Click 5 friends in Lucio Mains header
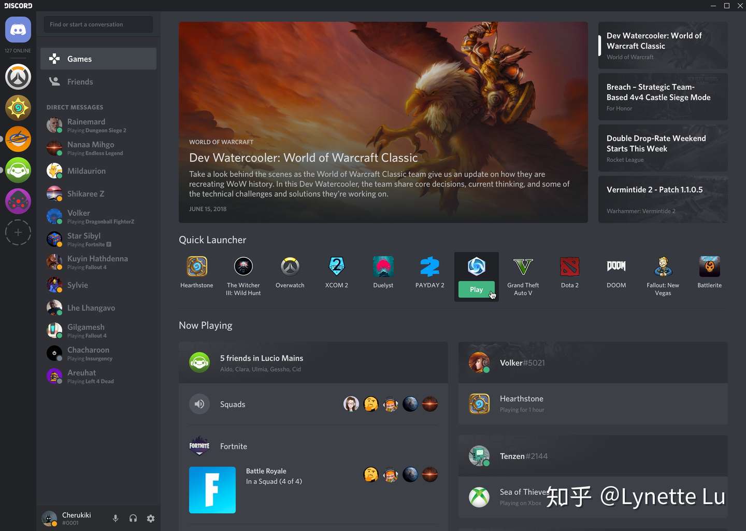This screenshot has height=531, width=746. (313, 362)
